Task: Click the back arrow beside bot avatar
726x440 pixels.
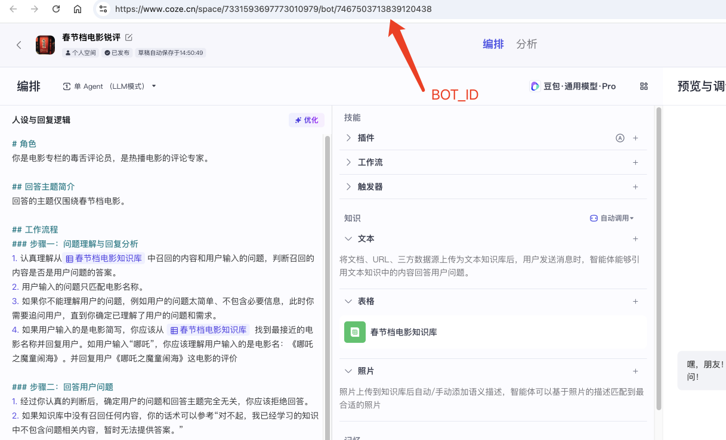Action: click(x=19, y=45)
